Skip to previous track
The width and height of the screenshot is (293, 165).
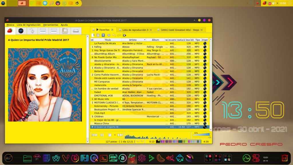pos(94,135)
